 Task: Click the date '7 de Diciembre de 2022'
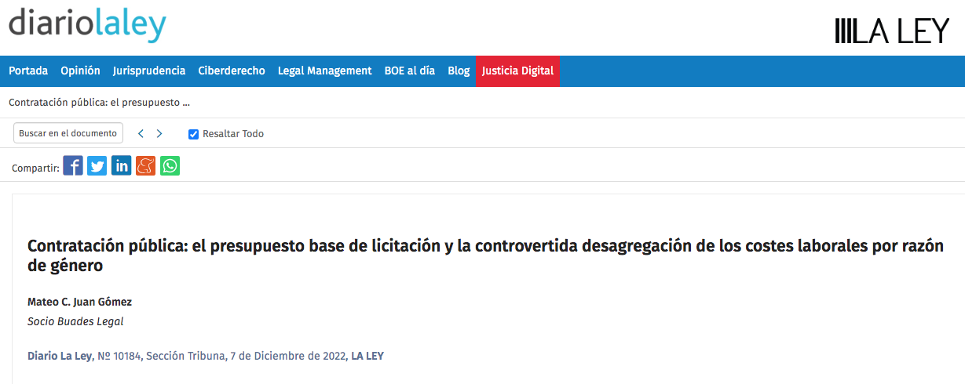(x=287, y=356)
